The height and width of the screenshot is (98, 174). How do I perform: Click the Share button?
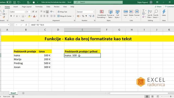click(158, 7)
